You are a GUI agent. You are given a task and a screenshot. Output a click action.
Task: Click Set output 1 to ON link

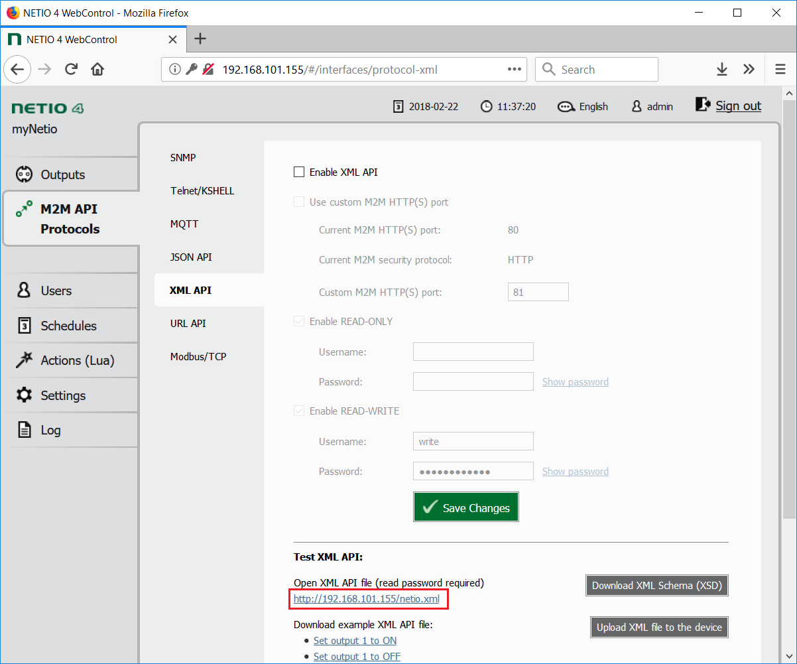pos(355,641)
